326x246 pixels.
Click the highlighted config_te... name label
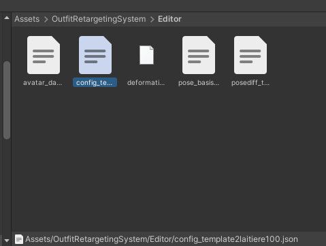click(95, 82)
